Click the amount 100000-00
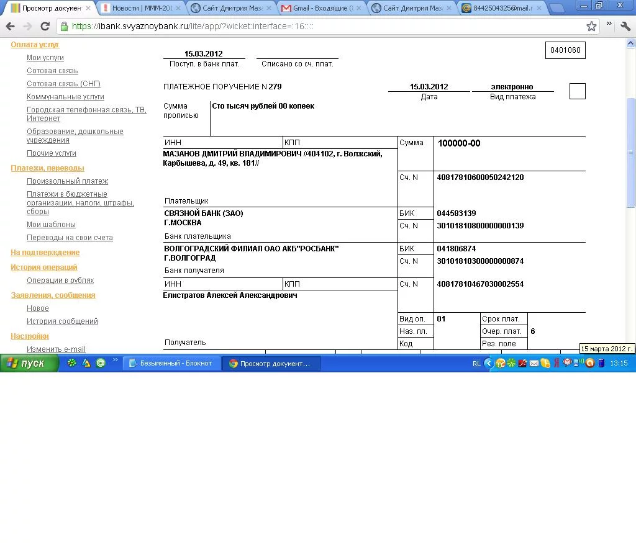 [459, 143]
